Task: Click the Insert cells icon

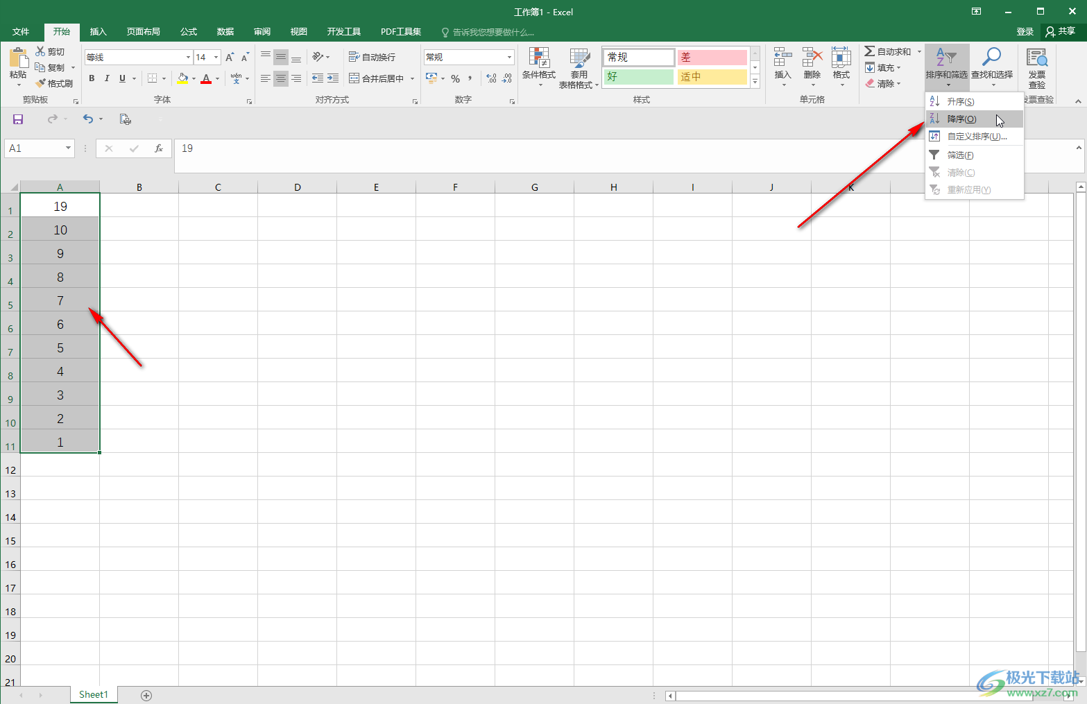Action: tap(783, 58)
